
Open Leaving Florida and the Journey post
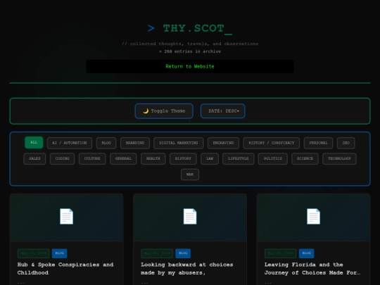click(x=312, y=269)
